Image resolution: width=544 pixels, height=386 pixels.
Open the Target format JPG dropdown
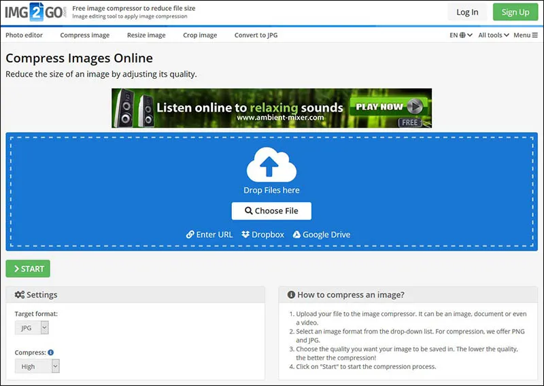click(32, 328)
